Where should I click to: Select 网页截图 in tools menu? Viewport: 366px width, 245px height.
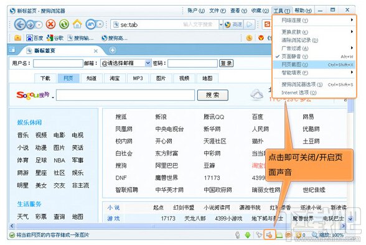pos(314,65)
